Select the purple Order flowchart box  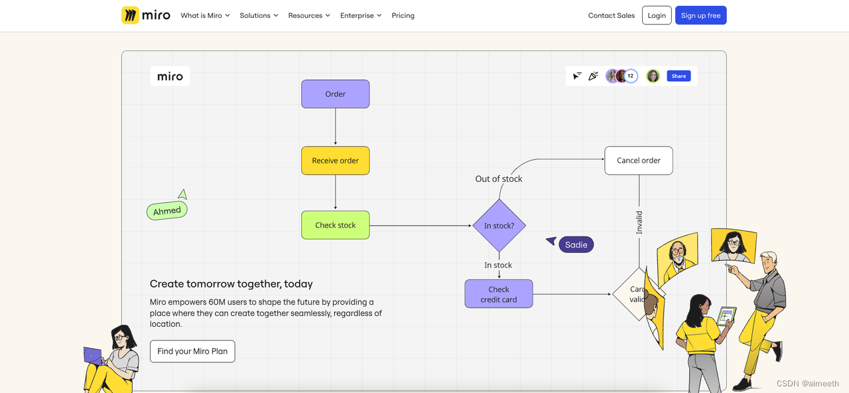[x=336, y=94]
